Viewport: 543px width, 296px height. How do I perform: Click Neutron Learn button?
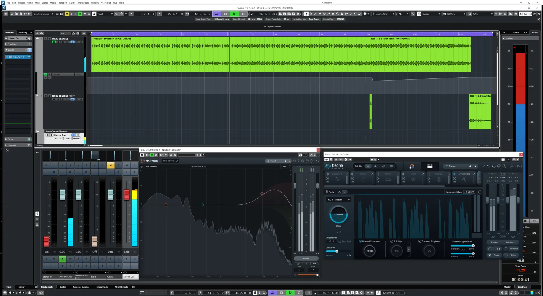(284, 167)
